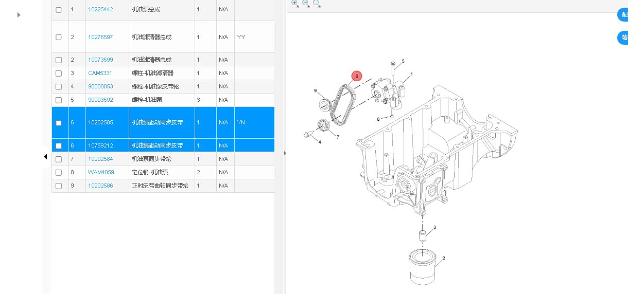
Task: Click callout number 9 in the diagram
Action: click(316, 90)
